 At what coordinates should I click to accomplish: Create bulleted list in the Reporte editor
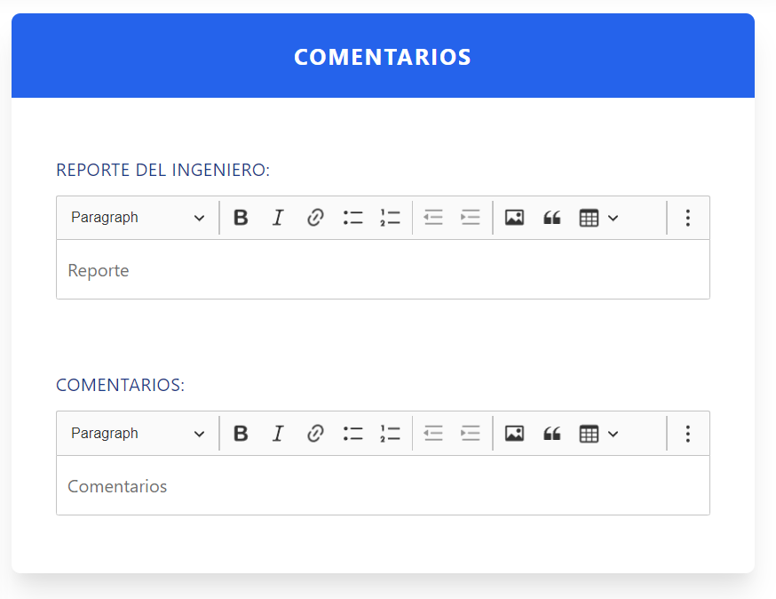coord(353,218)
